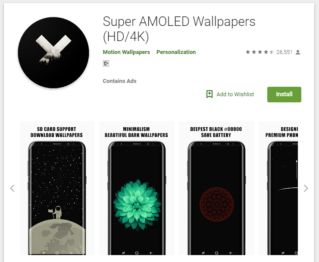Open Motion Wallpapers developer page
The image size is (319, 262).
coord(126,52)
